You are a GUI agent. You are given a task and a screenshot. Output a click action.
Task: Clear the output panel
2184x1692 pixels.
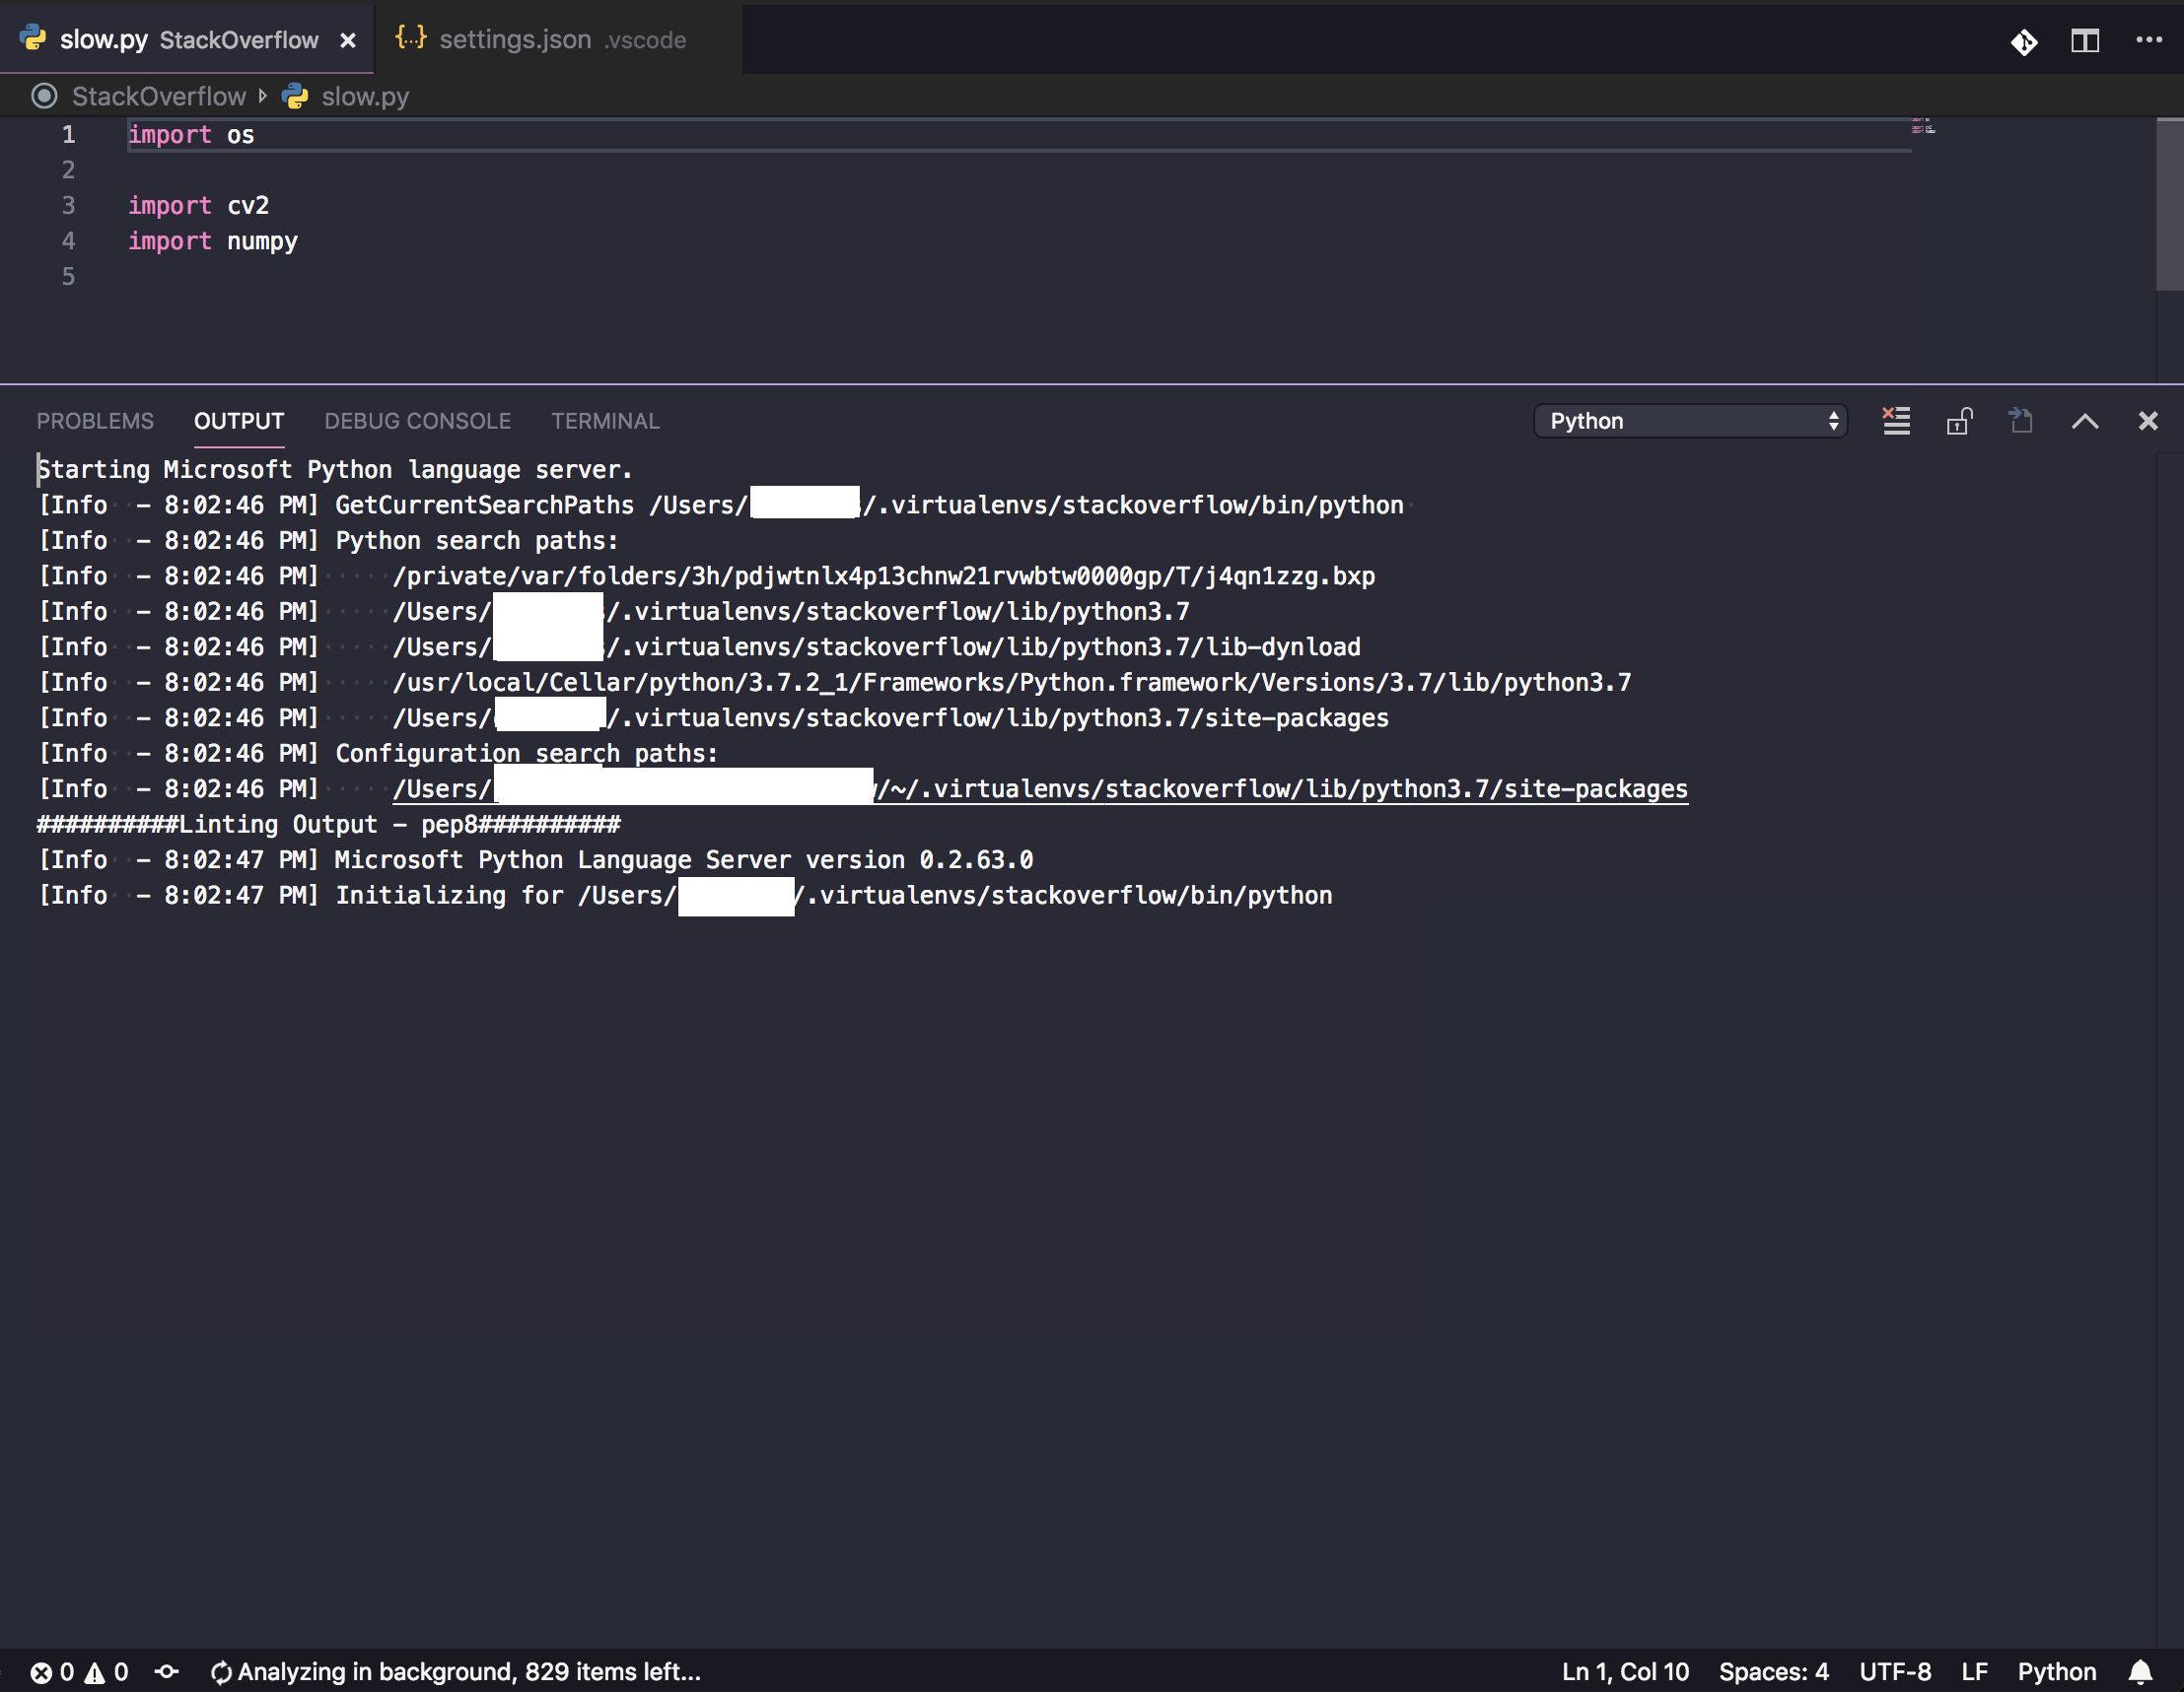pos(1896,421)
